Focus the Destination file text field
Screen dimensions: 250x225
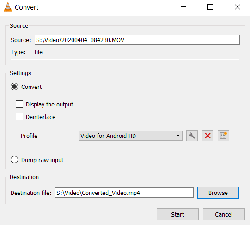124,193
